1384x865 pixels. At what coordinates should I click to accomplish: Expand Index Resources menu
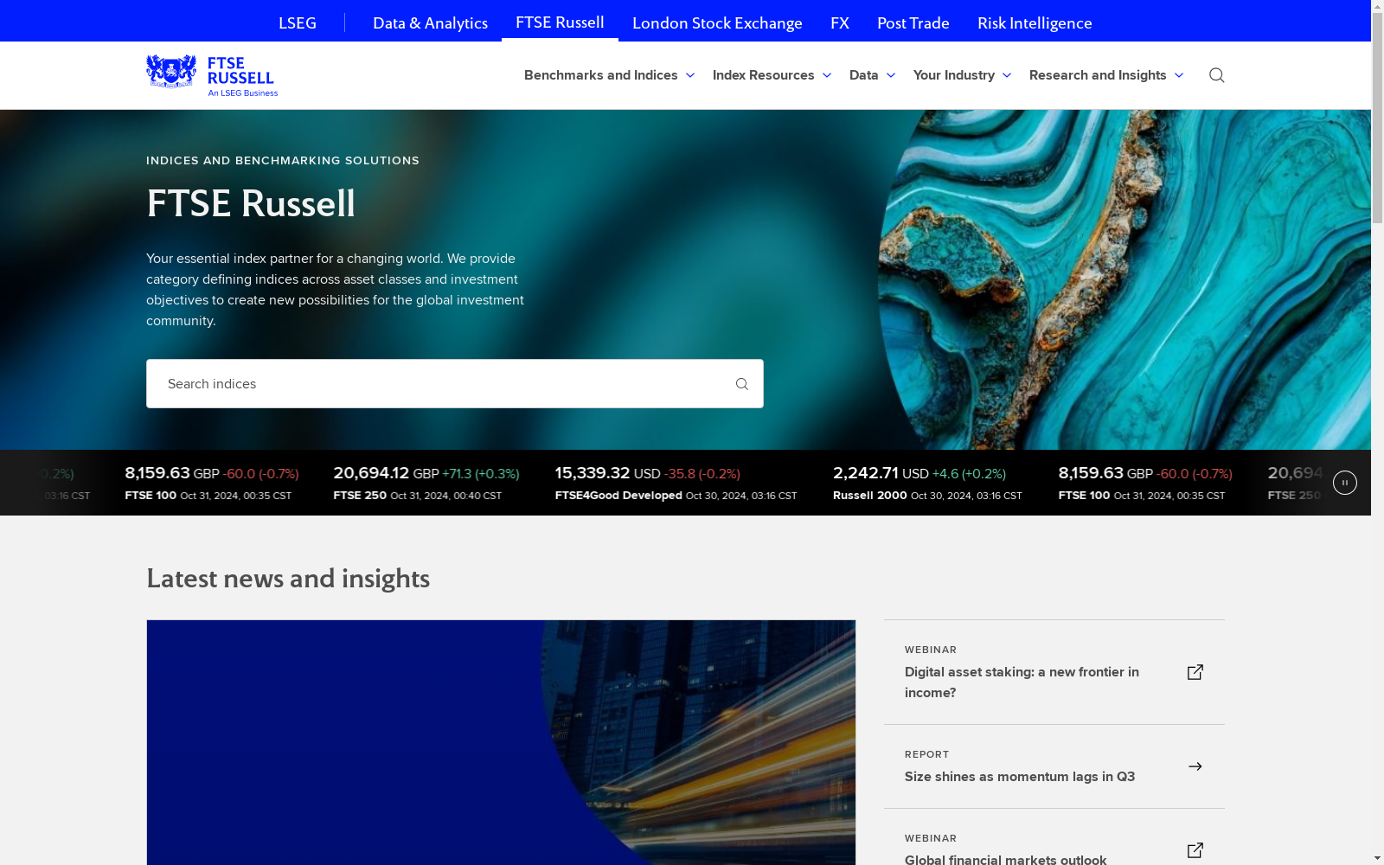click(x=772, y=75)
